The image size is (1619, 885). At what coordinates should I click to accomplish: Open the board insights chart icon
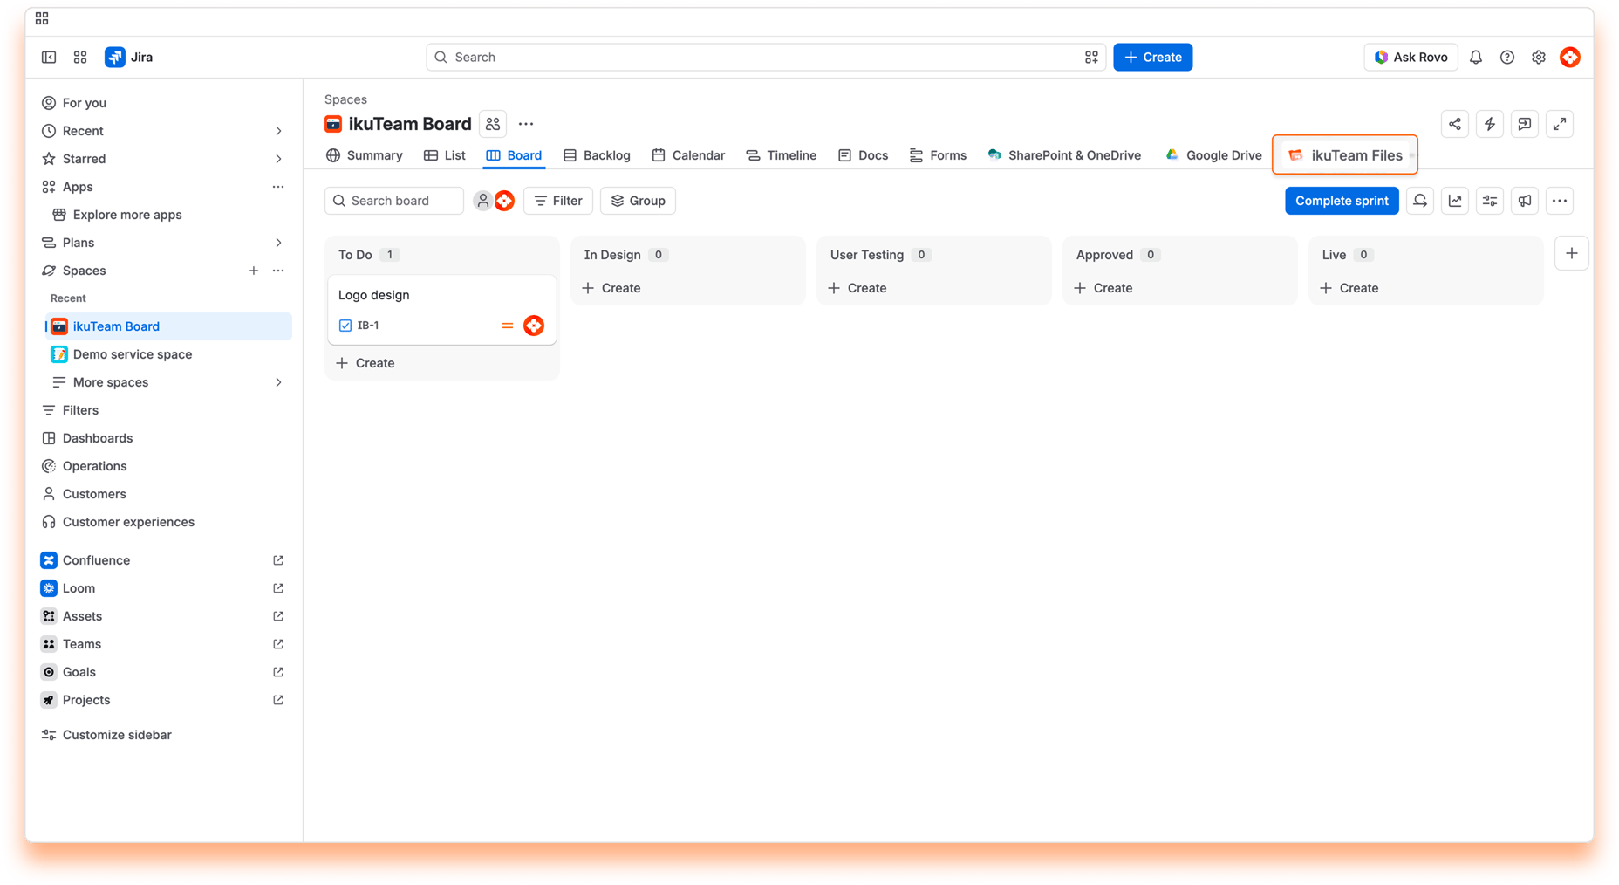coord(1455,201)
